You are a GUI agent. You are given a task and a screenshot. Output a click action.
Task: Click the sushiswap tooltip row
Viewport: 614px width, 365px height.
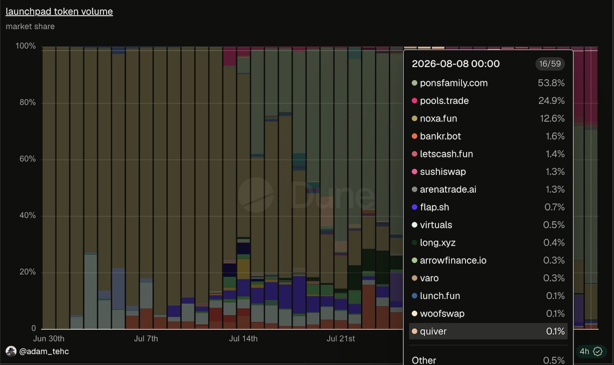488,172
